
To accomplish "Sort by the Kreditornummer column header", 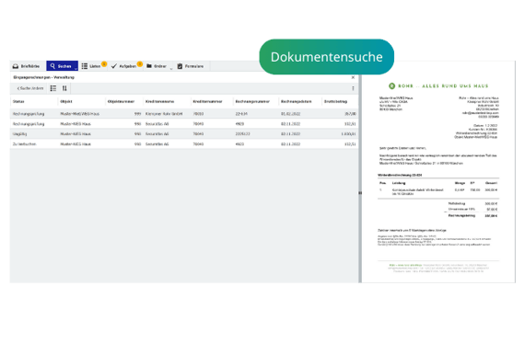I will coord(207,102).
